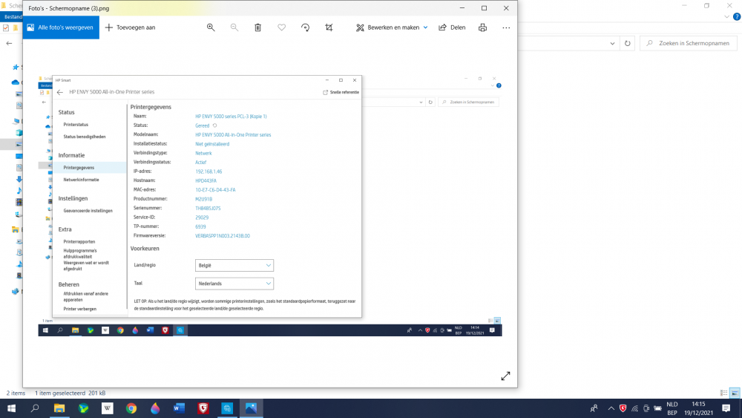Delete the photo with the trash icon
Viewport: 742px width, 418px height.
[258, 27]
